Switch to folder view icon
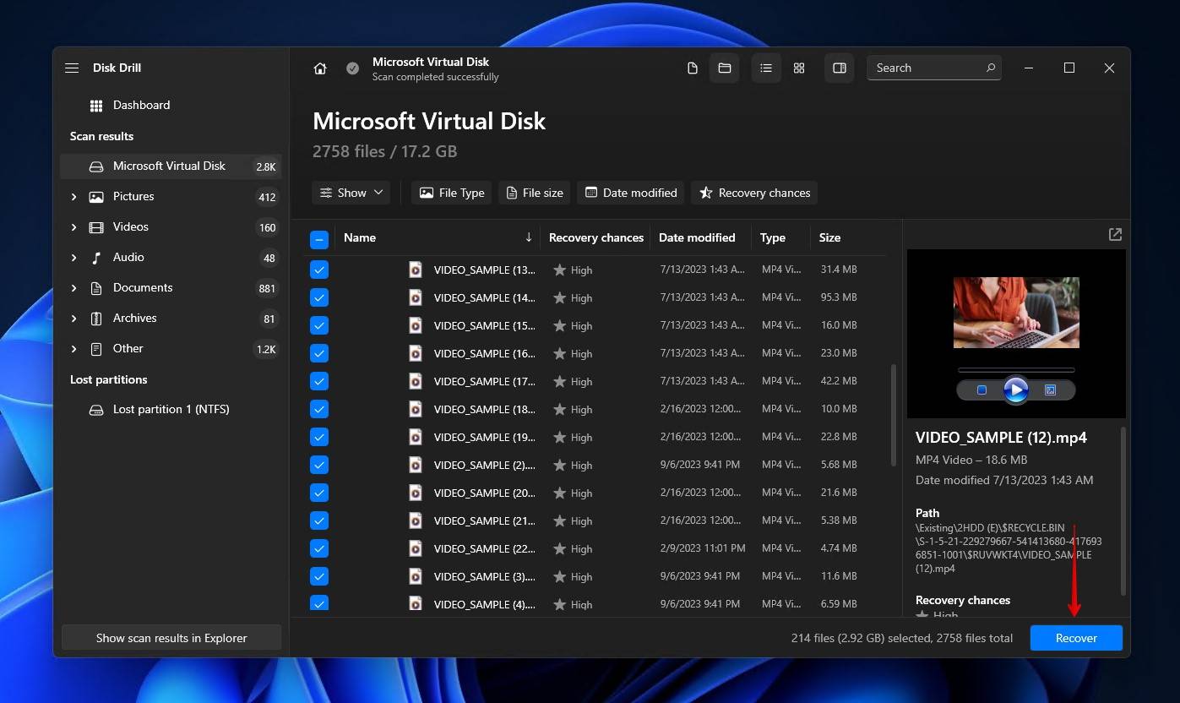 (725, 68)
